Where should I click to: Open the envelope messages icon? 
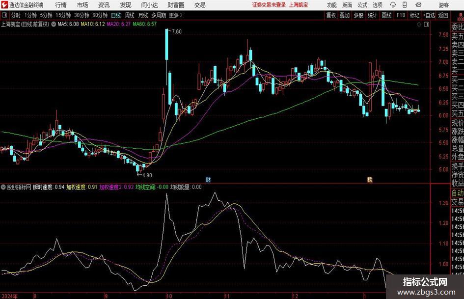[418, 5]
